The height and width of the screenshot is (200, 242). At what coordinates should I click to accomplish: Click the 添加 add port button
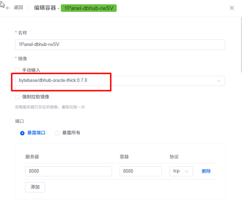pyautogui.click(x=35, y=187)
